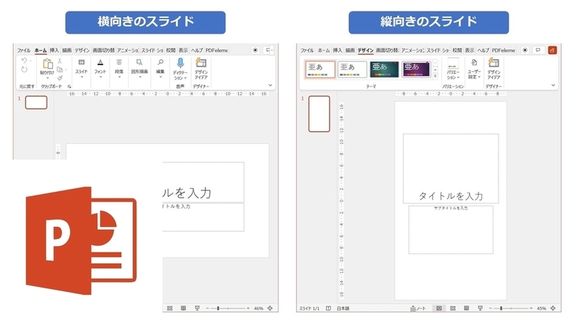The height and width of the screenshot is (322, 573).
Task: Click the フォント icon in left window
Action: pyautogui.click(x=100, y=62)
